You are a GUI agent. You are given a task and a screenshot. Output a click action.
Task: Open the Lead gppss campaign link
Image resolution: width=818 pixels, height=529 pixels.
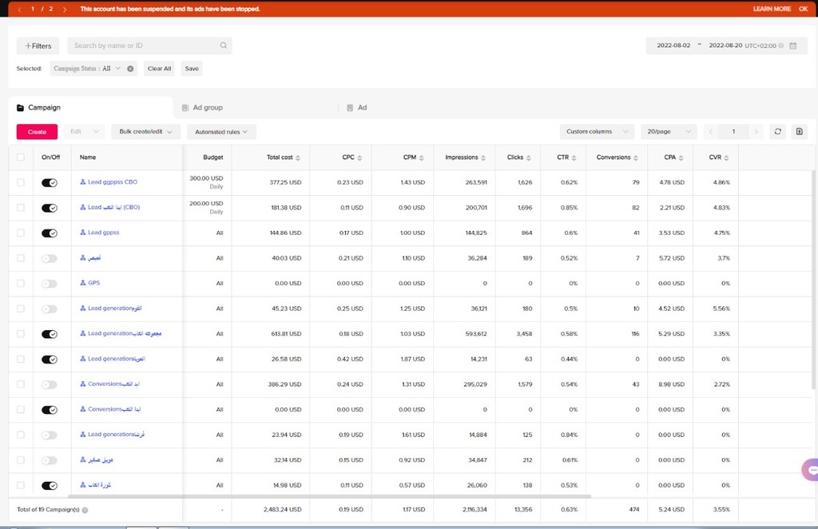103,233
